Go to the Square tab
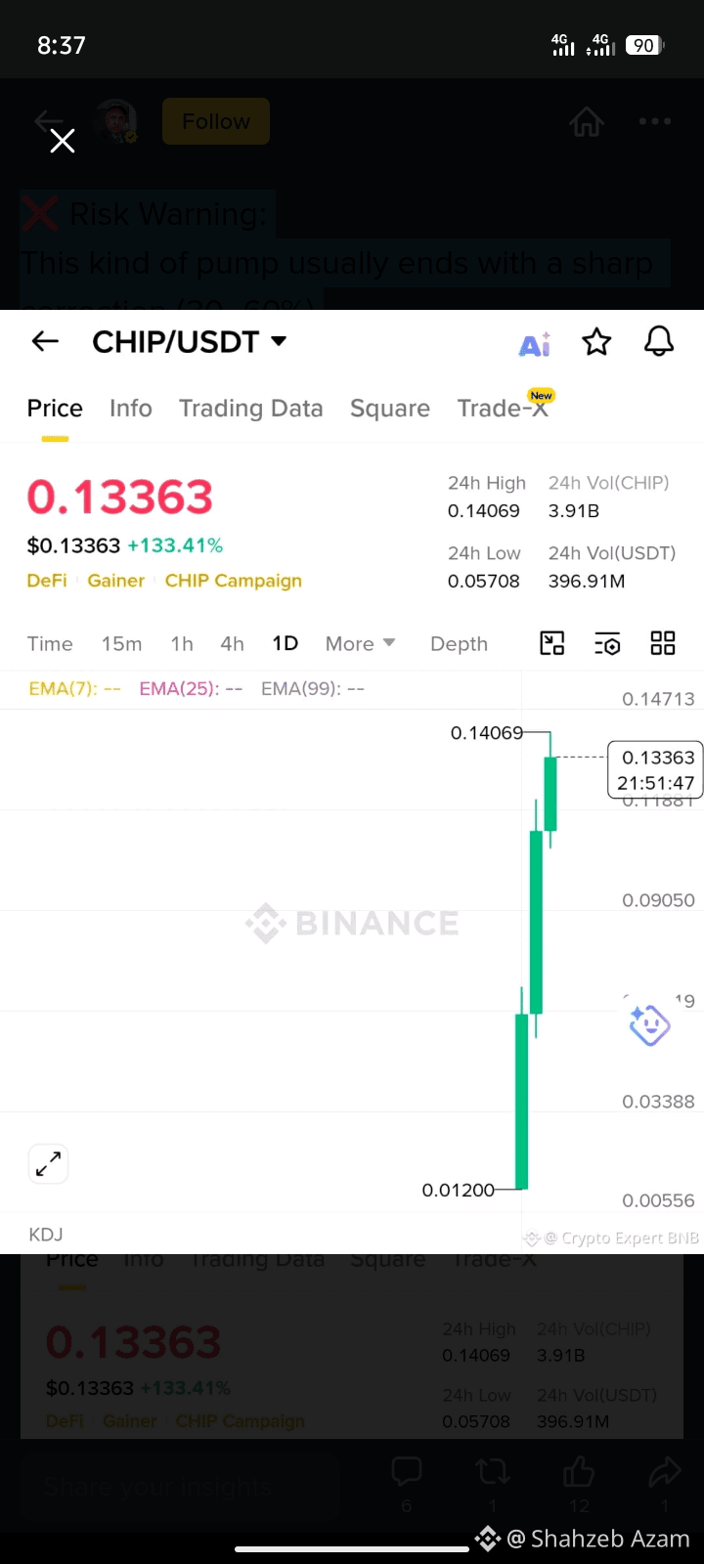The image size is (704, 1564). pos(390,408)
